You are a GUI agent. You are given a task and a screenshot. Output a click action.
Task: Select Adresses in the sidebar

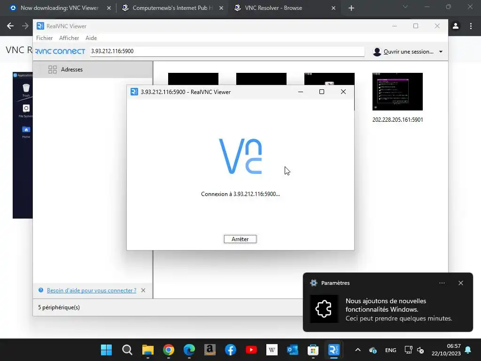pos(93,70)
